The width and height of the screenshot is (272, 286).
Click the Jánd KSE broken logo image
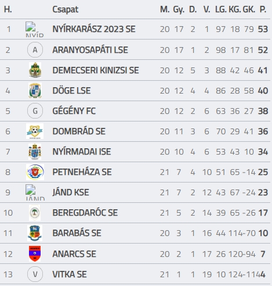tap(35, 192)
